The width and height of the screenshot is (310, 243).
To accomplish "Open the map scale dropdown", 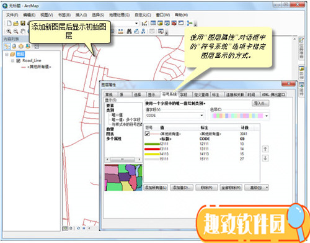I will 136,23.
